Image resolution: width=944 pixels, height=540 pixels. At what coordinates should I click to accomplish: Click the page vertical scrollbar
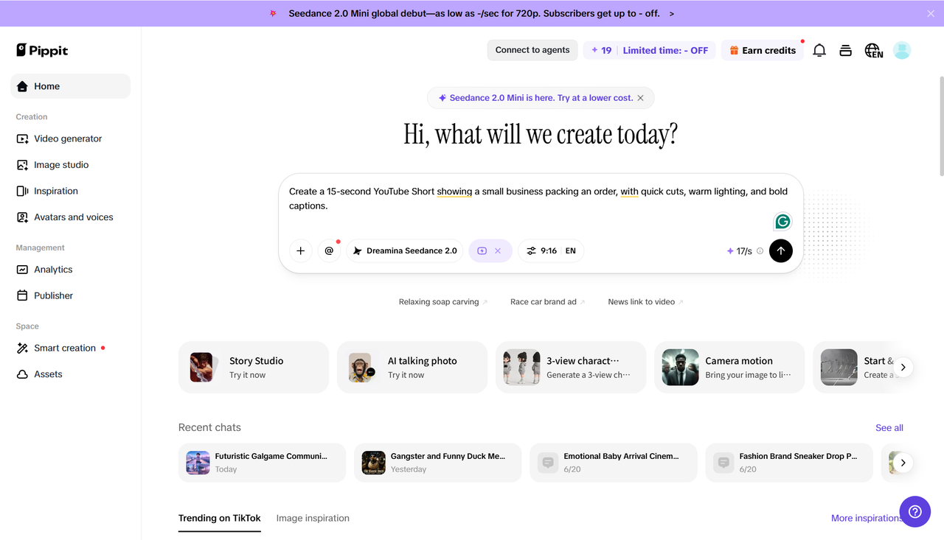pos(941,125)
